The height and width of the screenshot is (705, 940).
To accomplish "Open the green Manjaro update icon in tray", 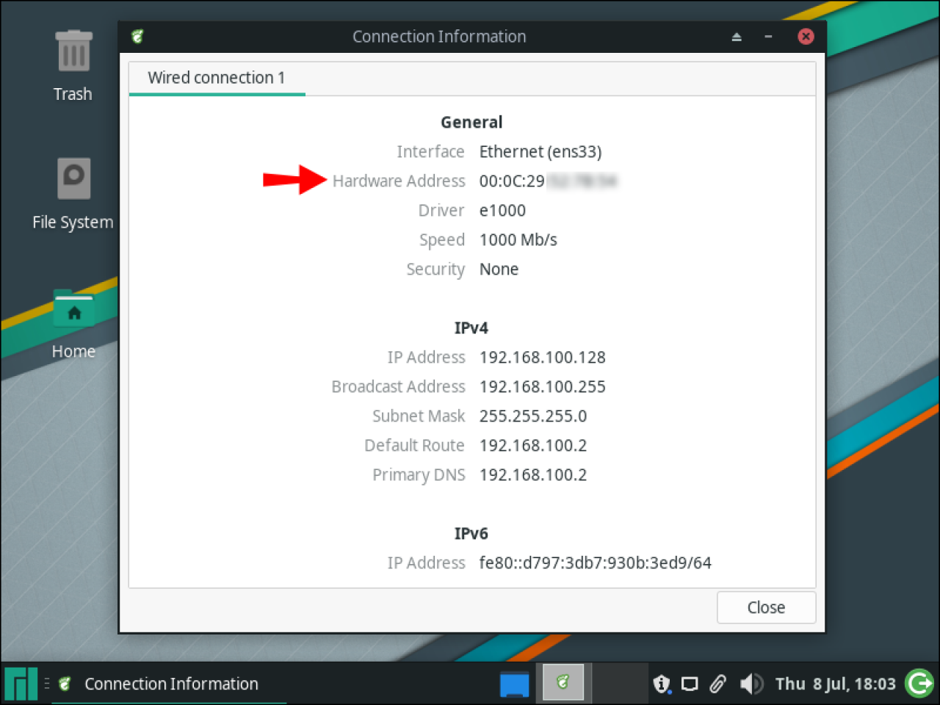I will coord(919,683).
